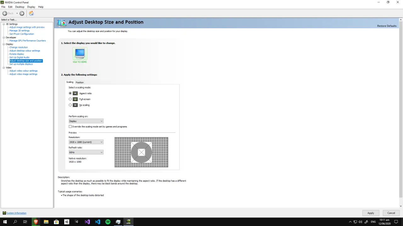The height and width of the screenshot is (226, 403).
Task: Check Override the scaling mode set by games
Action: pyautogui.click(x=70, y=126)
